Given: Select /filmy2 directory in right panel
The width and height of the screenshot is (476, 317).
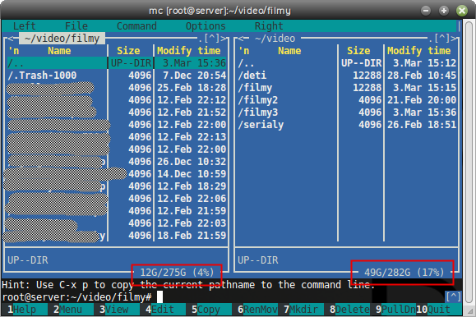Looking at the screenshot, I should point(347,100).
